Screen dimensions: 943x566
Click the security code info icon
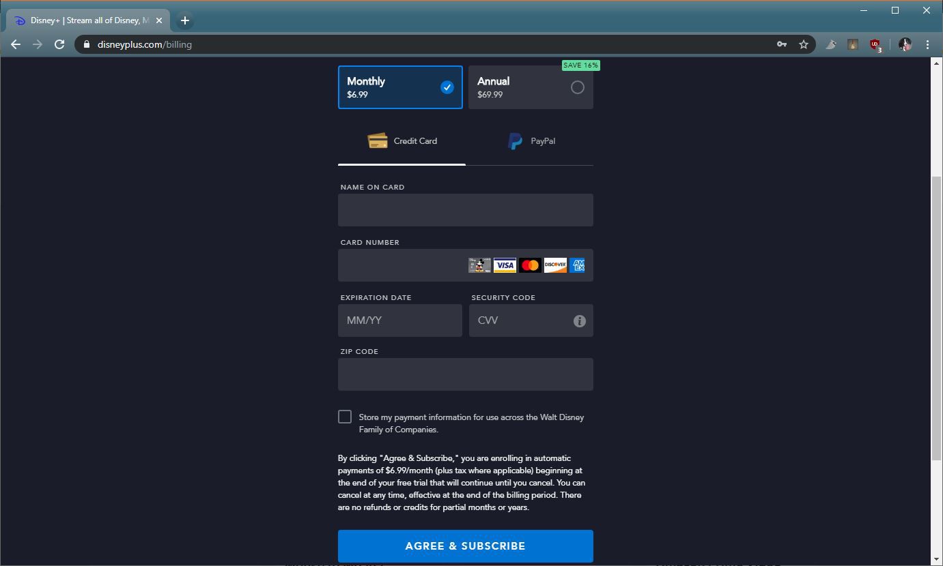click(580, 321)
